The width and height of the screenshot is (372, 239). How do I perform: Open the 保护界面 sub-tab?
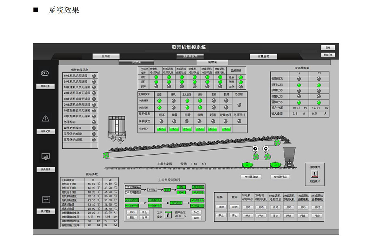pos(212,62)
